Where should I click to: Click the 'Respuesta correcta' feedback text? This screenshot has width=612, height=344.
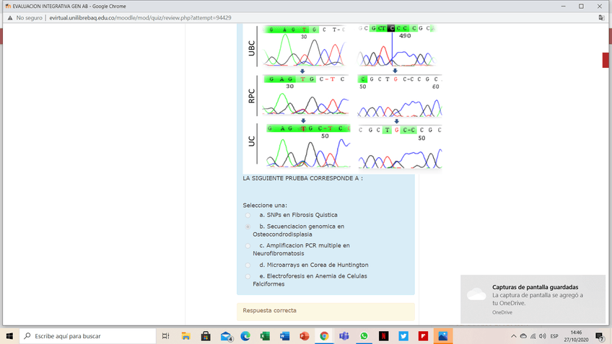[269, 310]
